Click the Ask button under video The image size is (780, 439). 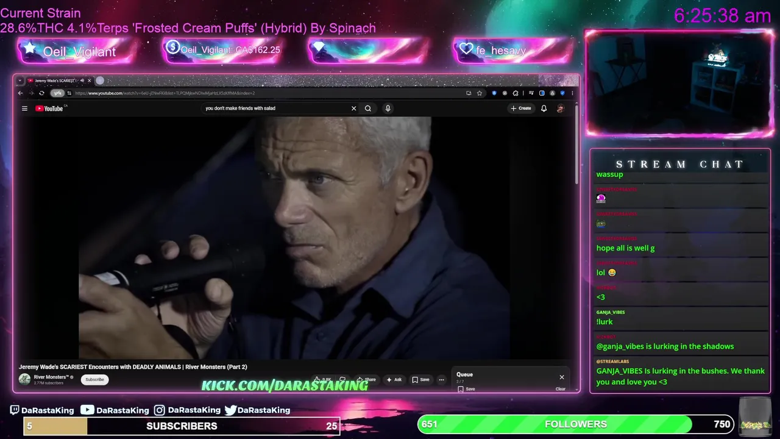tap(394, 379)
